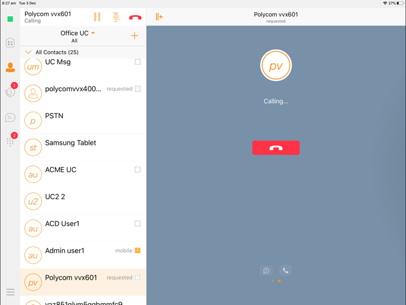Hold the call with the pause icon
The image size is (406, 305).
(97, 17)
